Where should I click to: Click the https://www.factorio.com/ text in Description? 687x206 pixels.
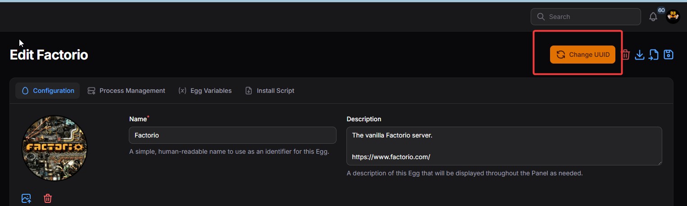(391, 157)
